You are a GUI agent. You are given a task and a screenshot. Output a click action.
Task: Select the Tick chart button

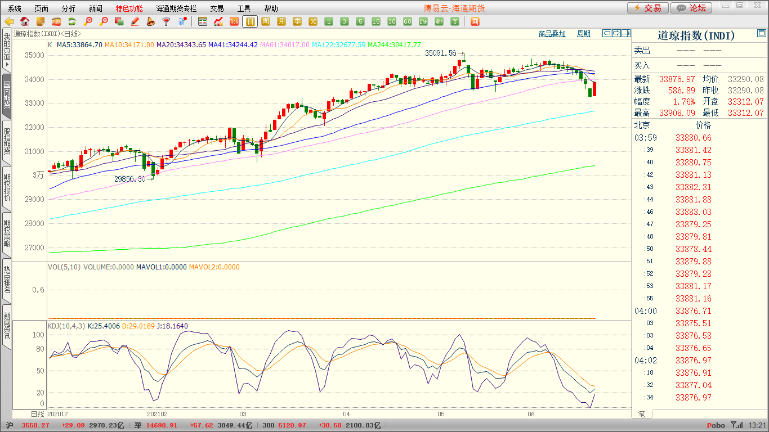pyautogui.click(x=234, y=21)
